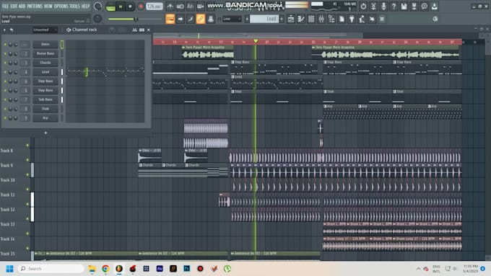Click the record button in transport
Image resolution: width=491 pixels, height=276 pixels.
141,6
